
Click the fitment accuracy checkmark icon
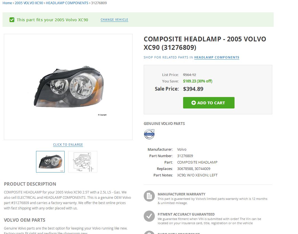coord(149,216)
